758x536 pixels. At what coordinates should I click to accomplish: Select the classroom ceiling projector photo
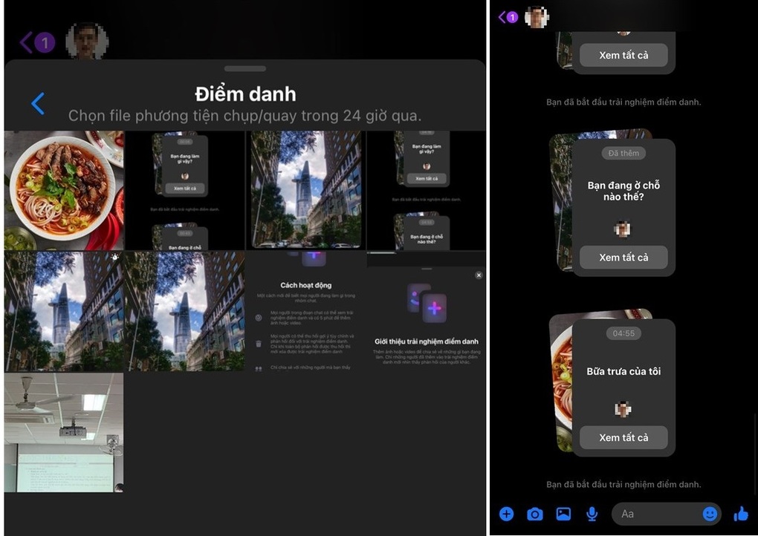pos(64,432)
